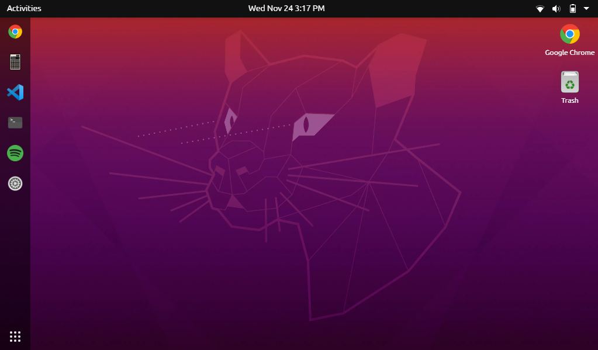Screen dimensions: 598x350
Task: Open Spotify from the dock
Action: pos(15,153)
